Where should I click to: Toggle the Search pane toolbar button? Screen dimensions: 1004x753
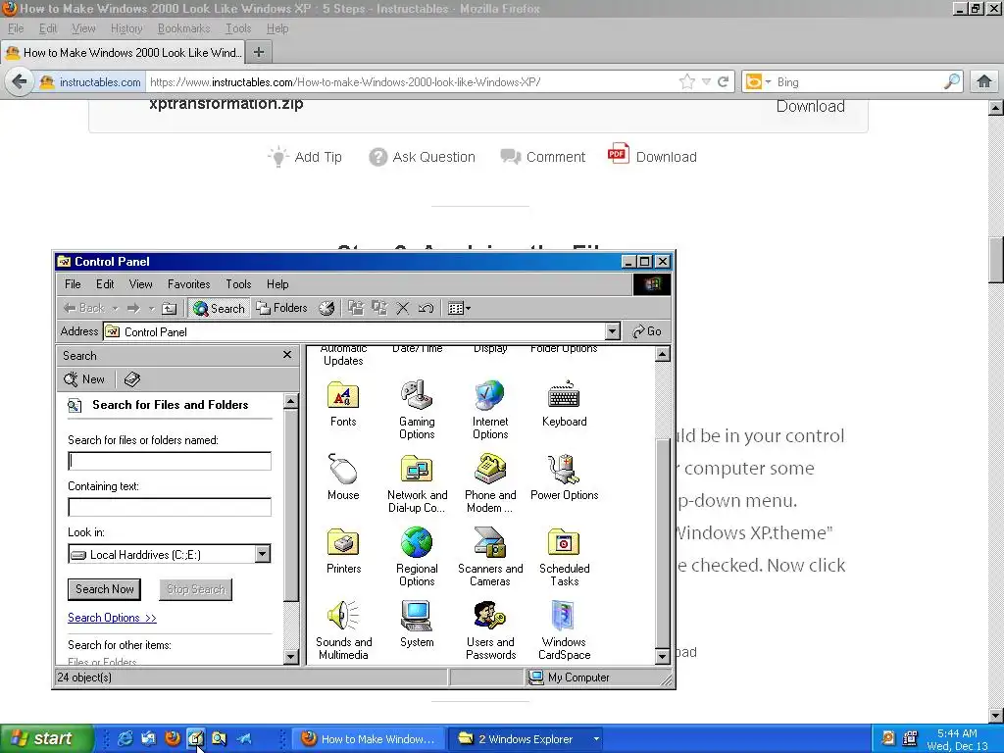(219, 308)
